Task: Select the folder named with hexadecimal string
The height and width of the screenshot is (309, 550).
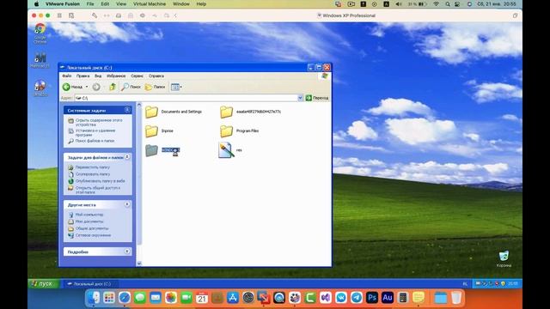Action: tap(250, 112)
